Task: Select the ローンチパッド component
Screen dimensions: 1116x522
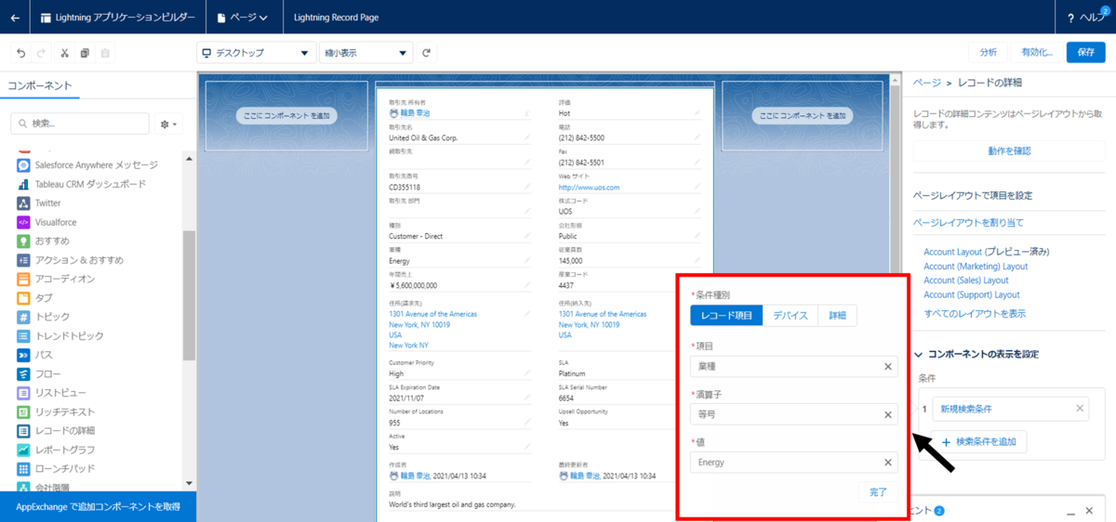Action: tap(56, 469)
